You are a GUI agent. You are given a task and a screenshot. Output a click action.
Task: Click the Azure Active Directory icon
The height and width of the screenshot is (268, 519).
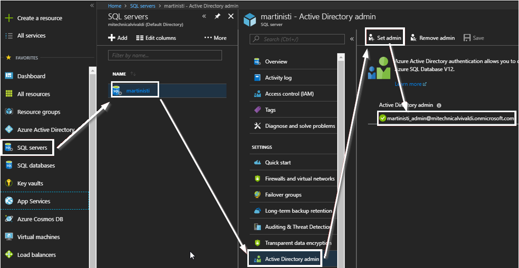[x=9, y=130]
